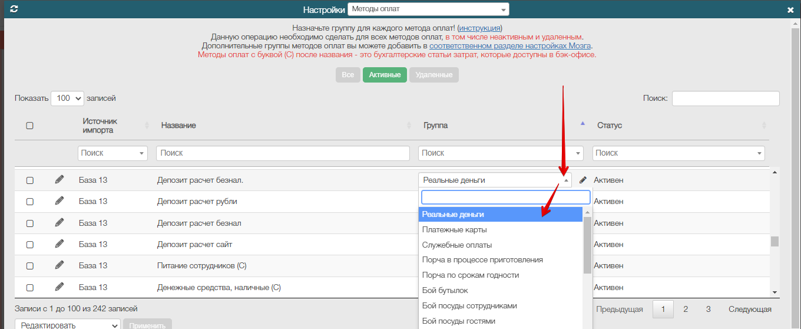
Task: Open the инструкция link
Action: (x=479, y=28)
